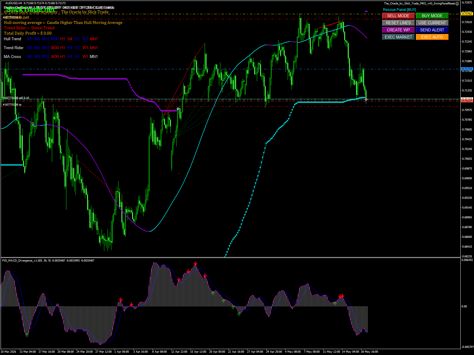Image resolution: width=474 pixels, height=355 pixels.
Task: Click the pink order marker on the last candle
Action: 366,100
